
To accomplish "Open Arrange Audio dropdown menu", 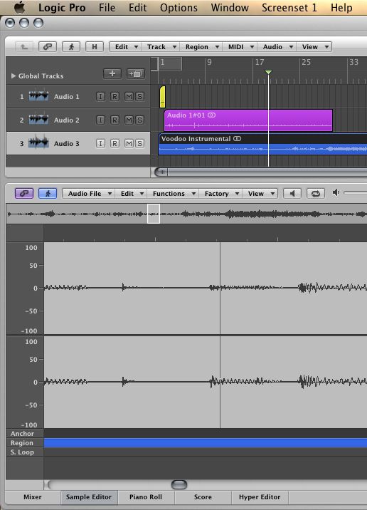I will click(277, 47).
